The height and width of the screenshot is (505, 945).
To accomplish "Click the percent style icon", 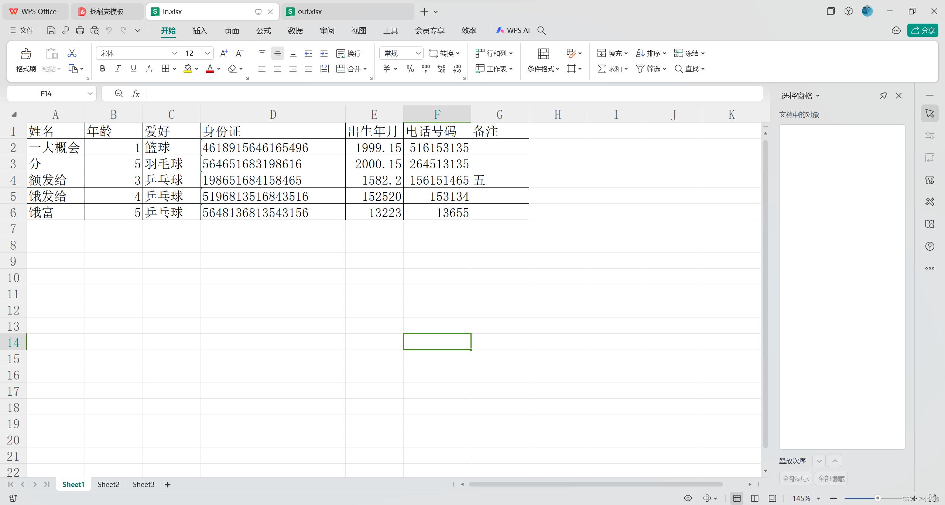I will click(x=410, y=69).
